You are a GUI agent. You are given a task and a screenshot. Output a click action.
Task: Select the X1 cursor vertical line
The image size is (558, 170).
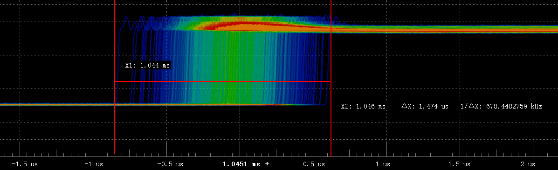tap(115, 76)
